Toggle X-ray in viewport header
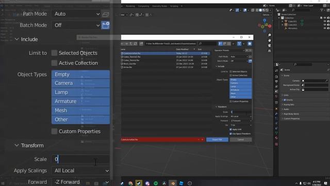330x186 pixels. [x=253, y=10]
